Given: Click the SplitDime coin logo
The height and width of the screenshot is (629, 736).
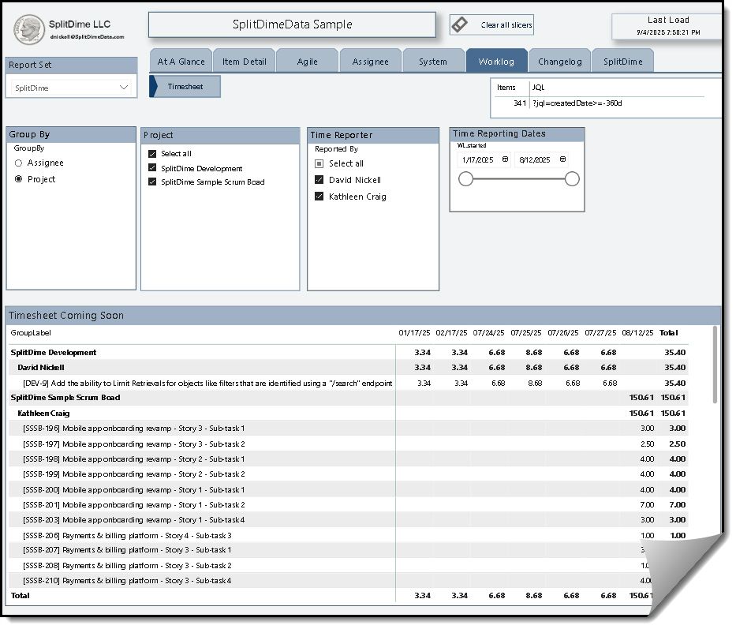Looking at the screenshot, I should (29, 30).
